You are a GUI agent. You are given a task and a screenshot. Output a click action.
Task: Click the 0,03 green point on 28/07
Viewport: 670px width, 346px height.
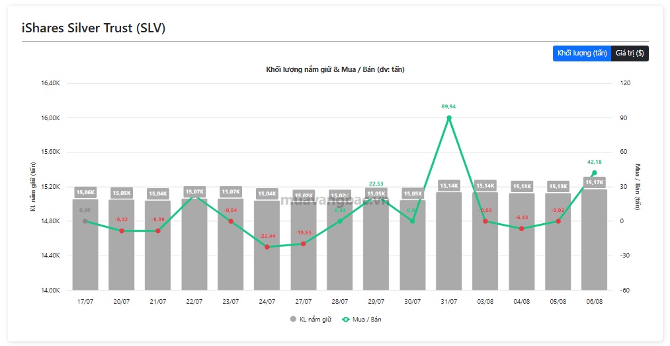coord(340,221)
